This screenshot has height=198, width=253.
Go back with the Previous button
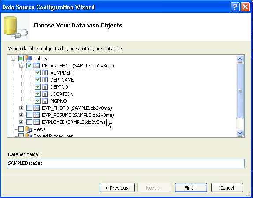pyautogui.click(x=117, y=188)
